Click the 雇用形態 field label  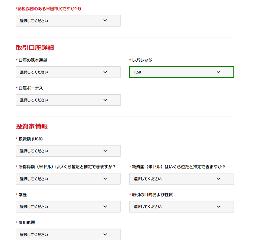(x=27, y=223)
